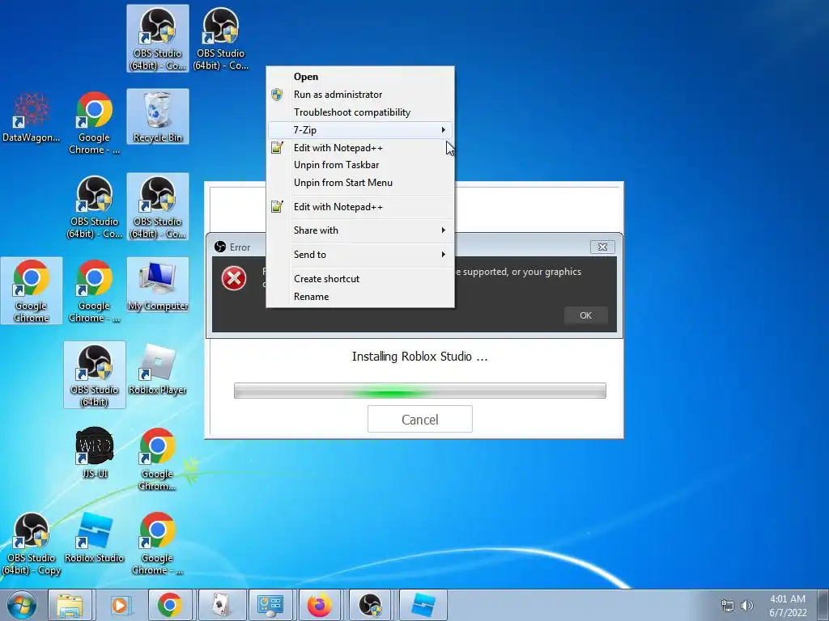
Task: Open the Recycle Bin icon
Action: point(158,117)
